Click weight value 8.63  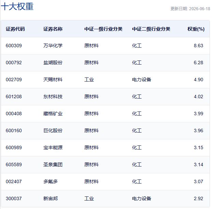point(198,46)
